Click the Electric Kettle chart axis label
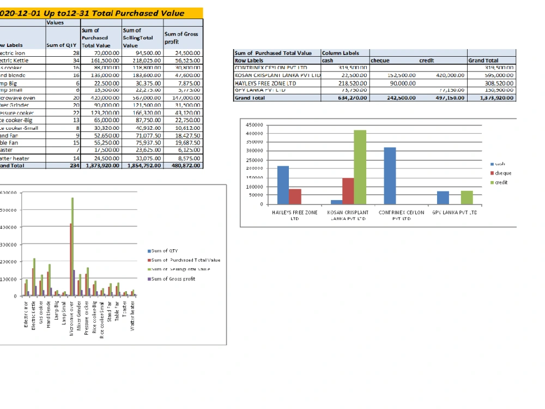 tap(33, 316)
